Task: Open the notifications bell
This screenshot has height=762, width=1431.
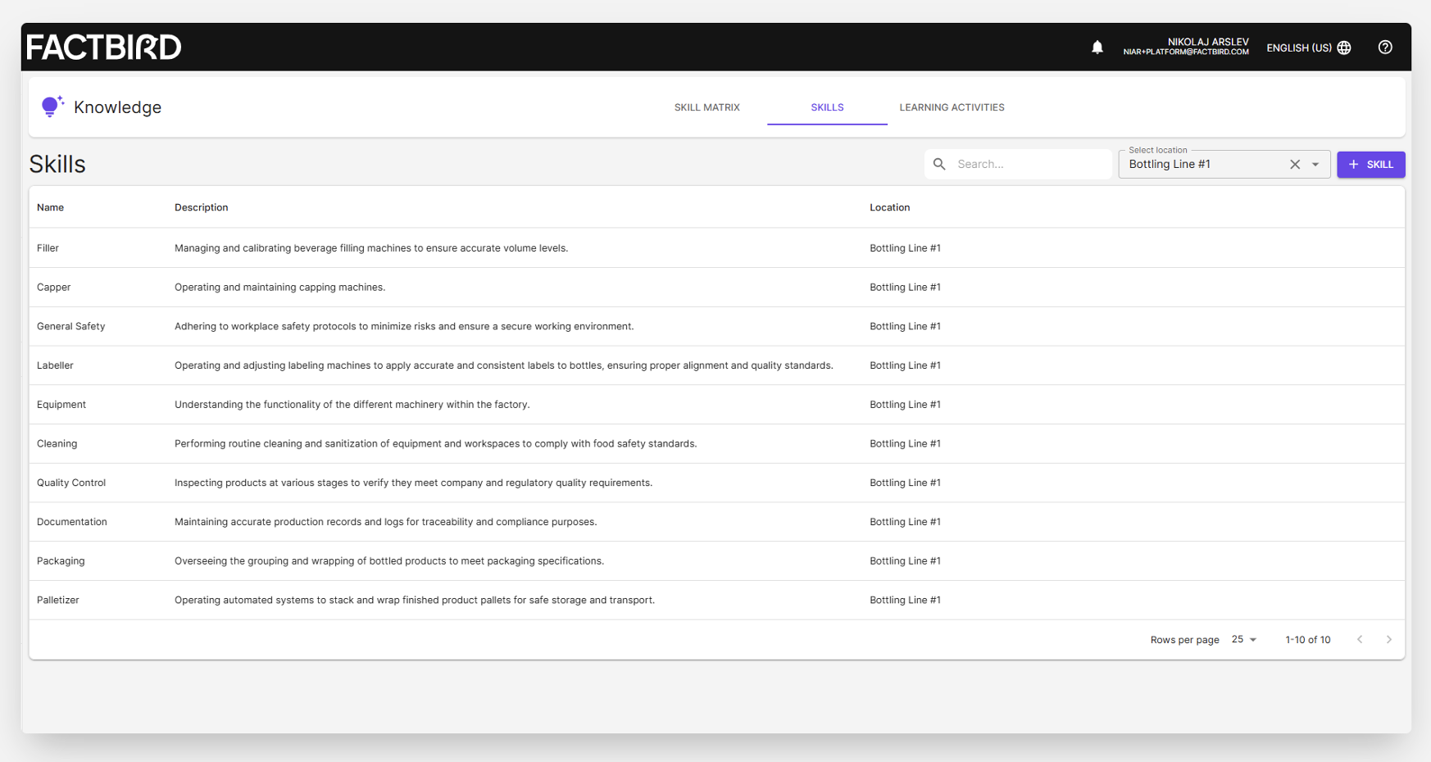Action: pyautogui.click(x=1097, y=48)
